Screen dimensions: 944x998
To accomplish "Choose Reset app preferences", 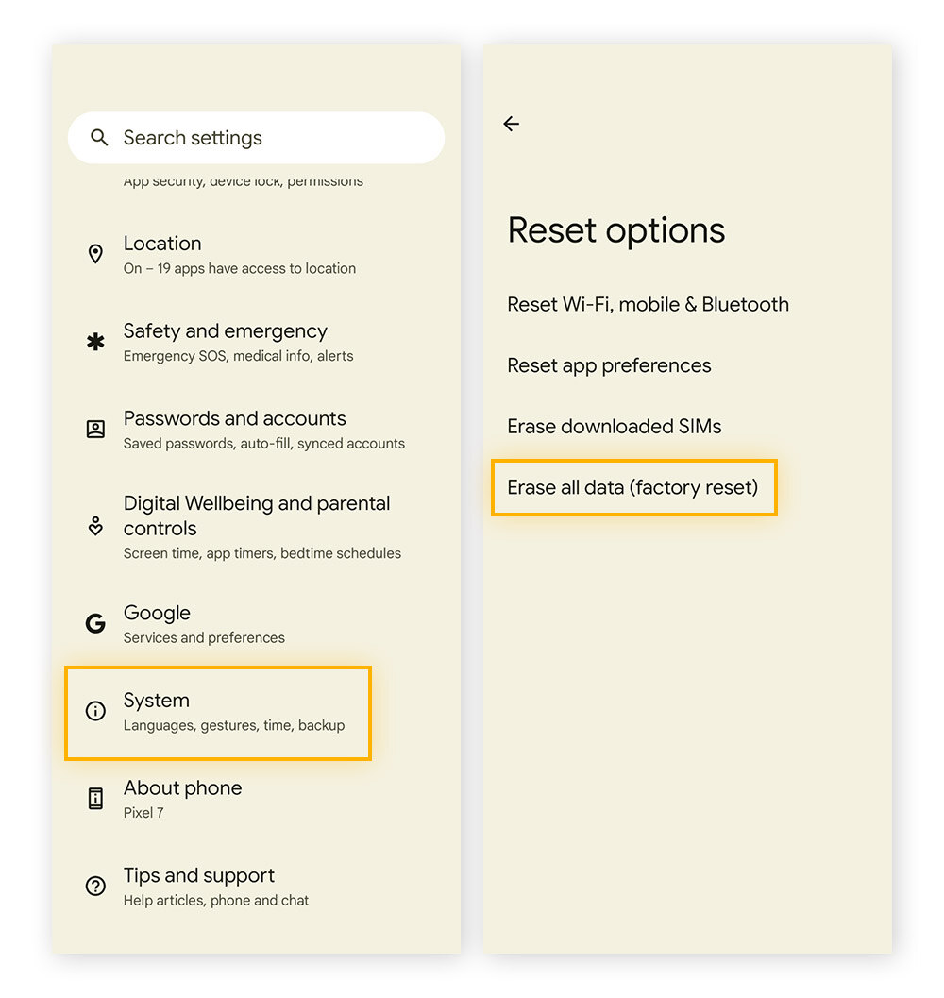I will pyautogui.click(x=609, y=365).
